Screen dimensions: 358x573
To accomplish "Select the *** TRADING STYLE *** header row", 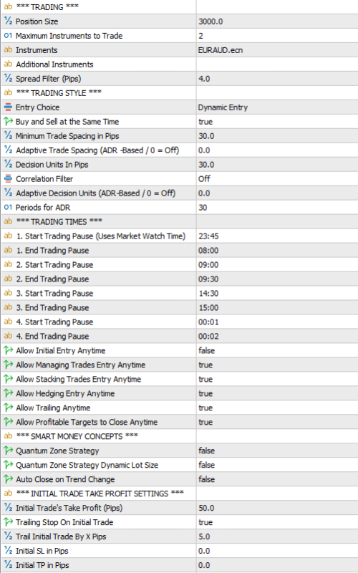I will coord(179,93).
